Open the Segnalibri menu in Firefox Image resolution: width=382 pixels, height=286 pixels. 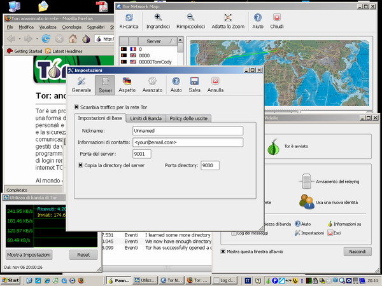[x=95, y=27]
